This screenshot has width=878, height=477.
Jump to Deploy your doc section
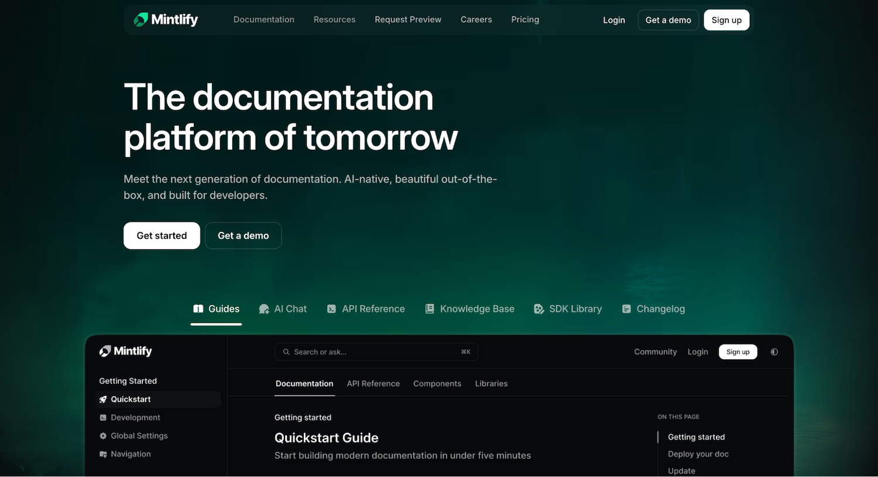click(x=698, y=454)
